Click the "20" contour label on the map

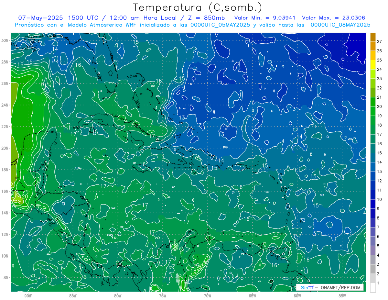pyautogui.click(x=25, y=196)
